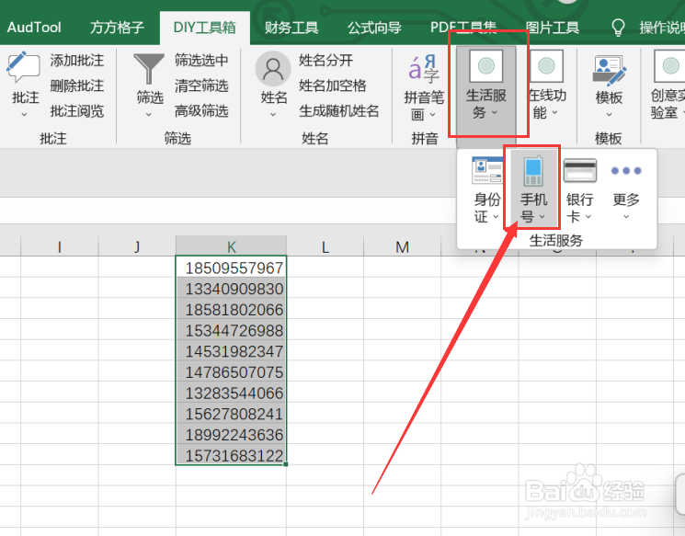Screen dimensions: 685x536
Task: Expand the 筛选 dropdown arrow
Action: (x=149, y=114)
